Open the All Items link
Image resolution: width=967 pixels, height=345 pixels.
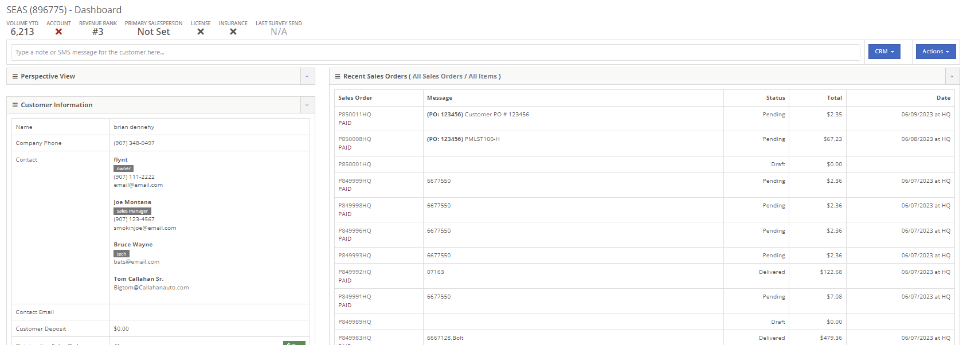(483, 76)
